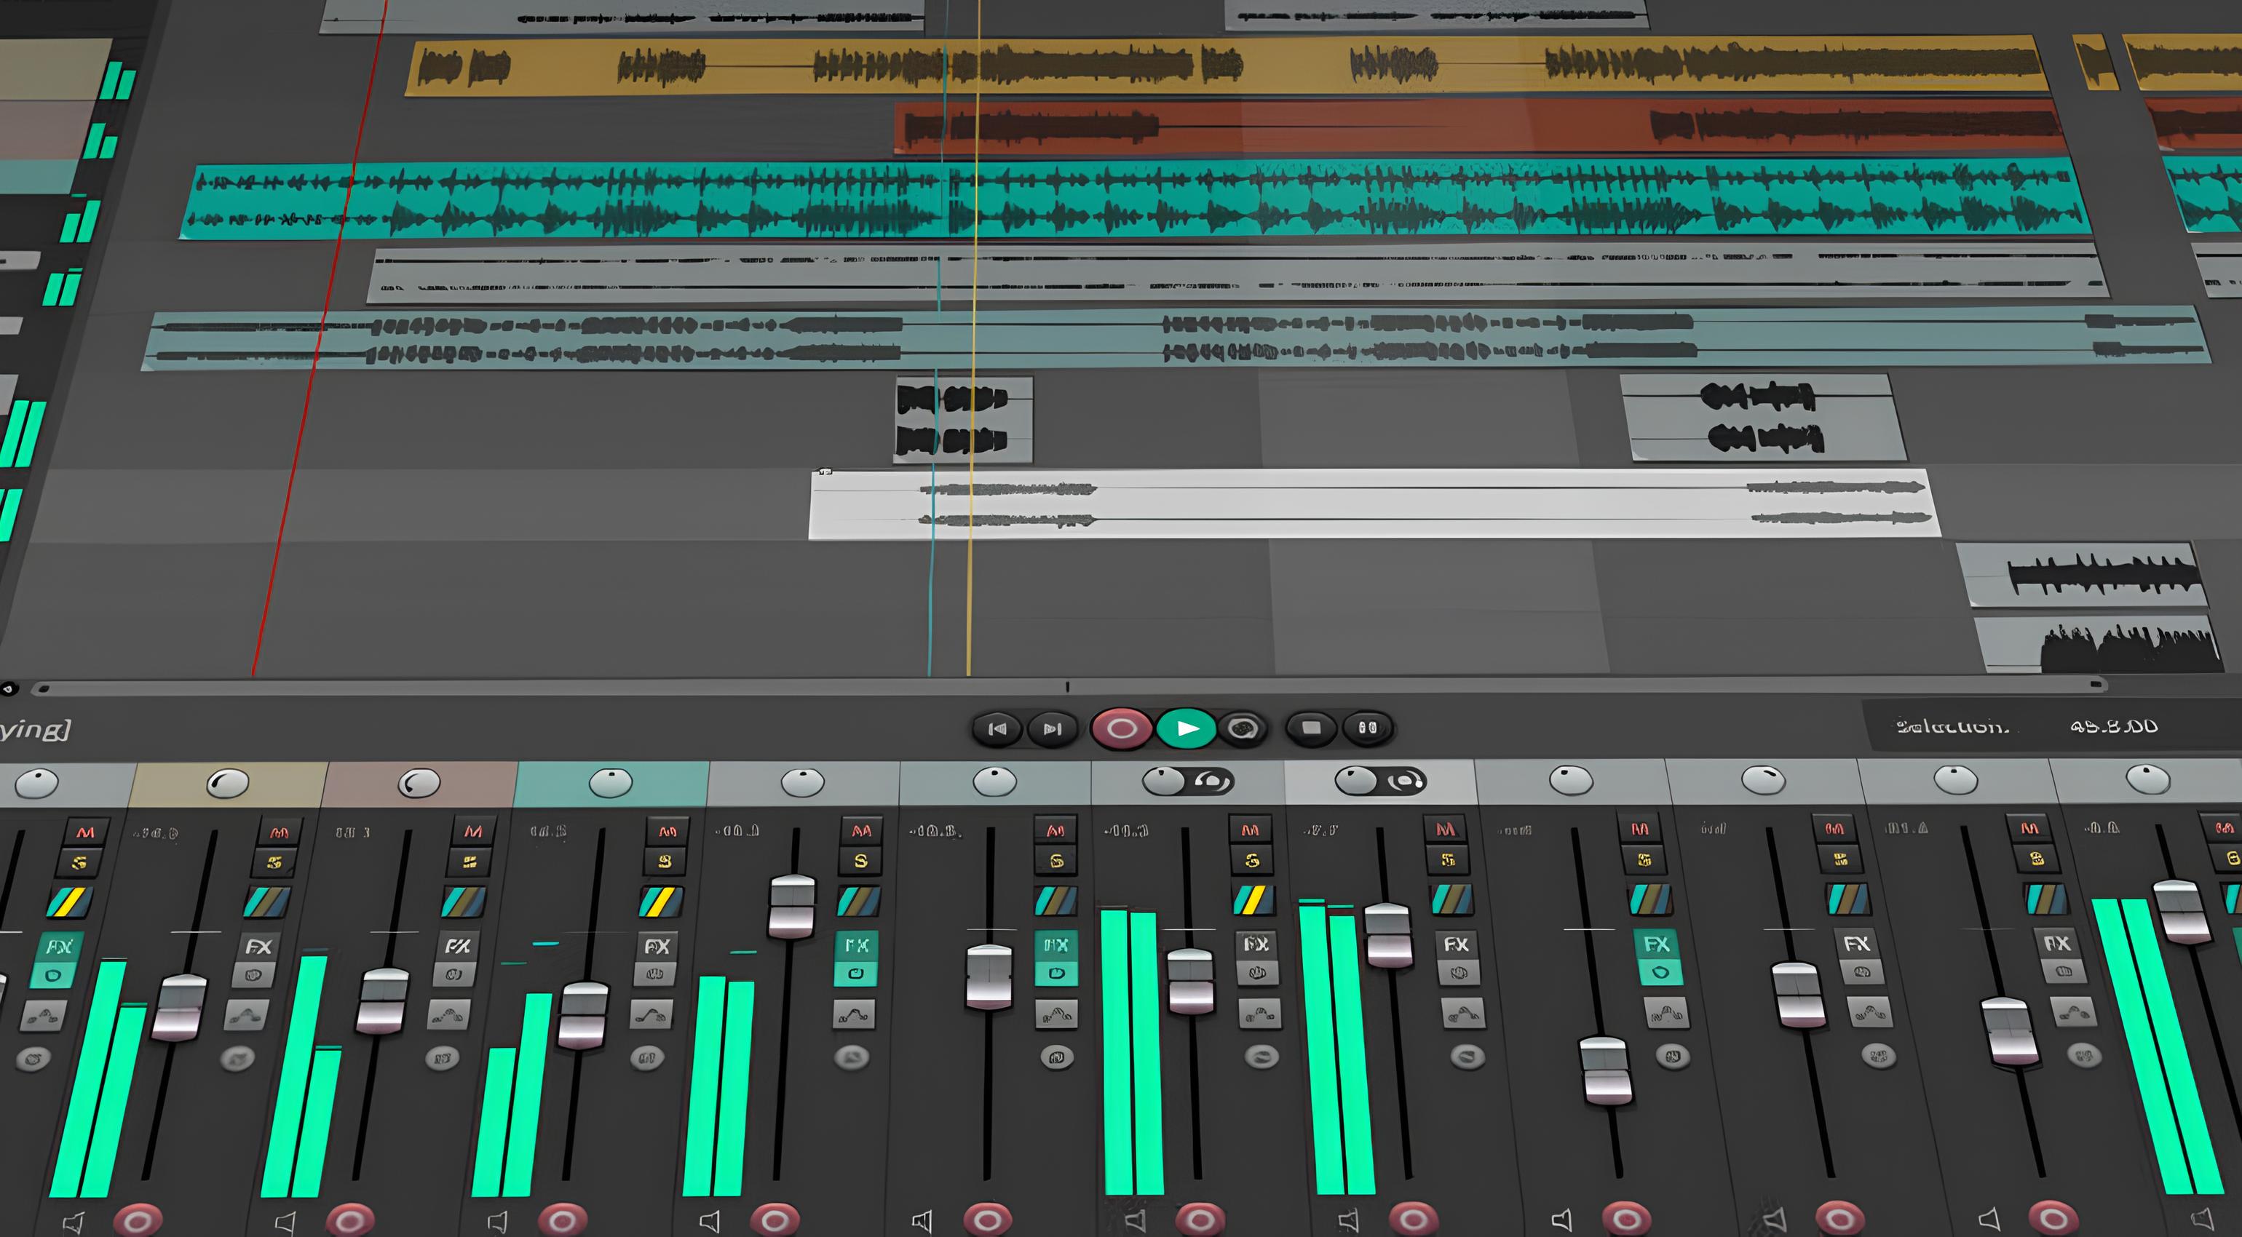Solo the tan-header mixer channel

274,862
